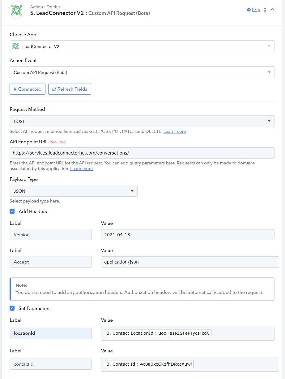Toggle the Add Headers checkbox
Viewport: 285px width, 379px height.
coord(12,211)
